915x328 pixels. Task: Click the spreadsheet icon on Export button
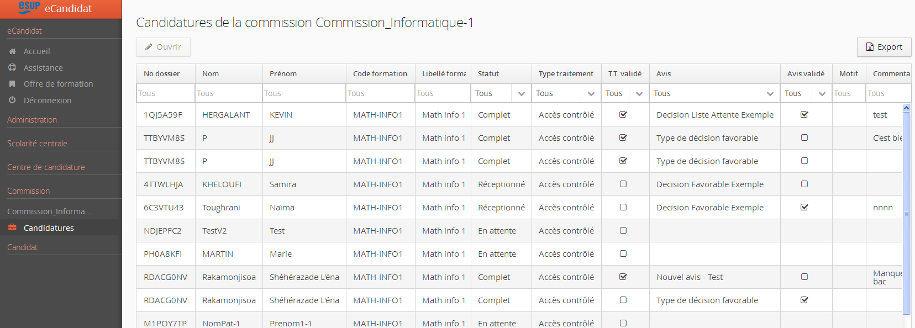pyautogui.click(x=870, y=47)
